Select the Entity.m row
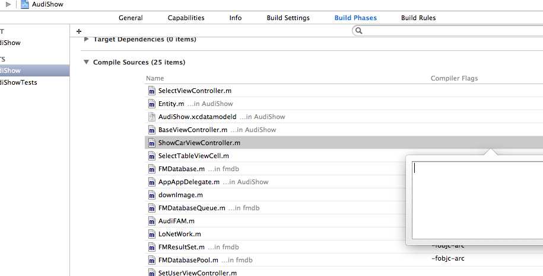The image size is (543, 276). (x=344, y=104)
